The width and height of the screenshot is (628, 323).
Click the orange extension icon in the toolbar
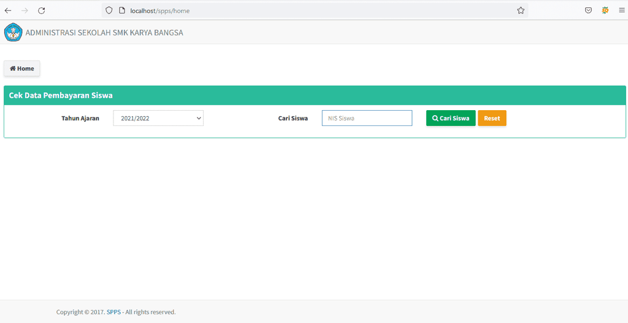pos(605,11)
